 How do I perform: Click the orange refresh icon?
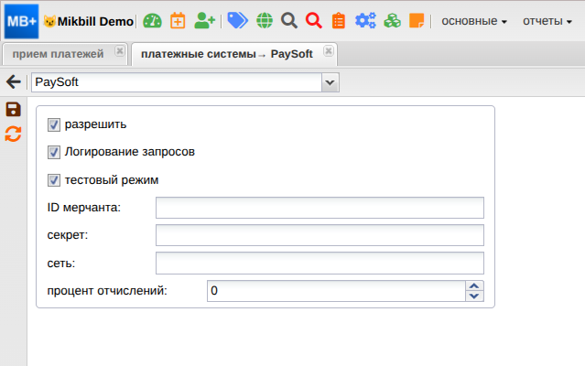tap(13, 135)
